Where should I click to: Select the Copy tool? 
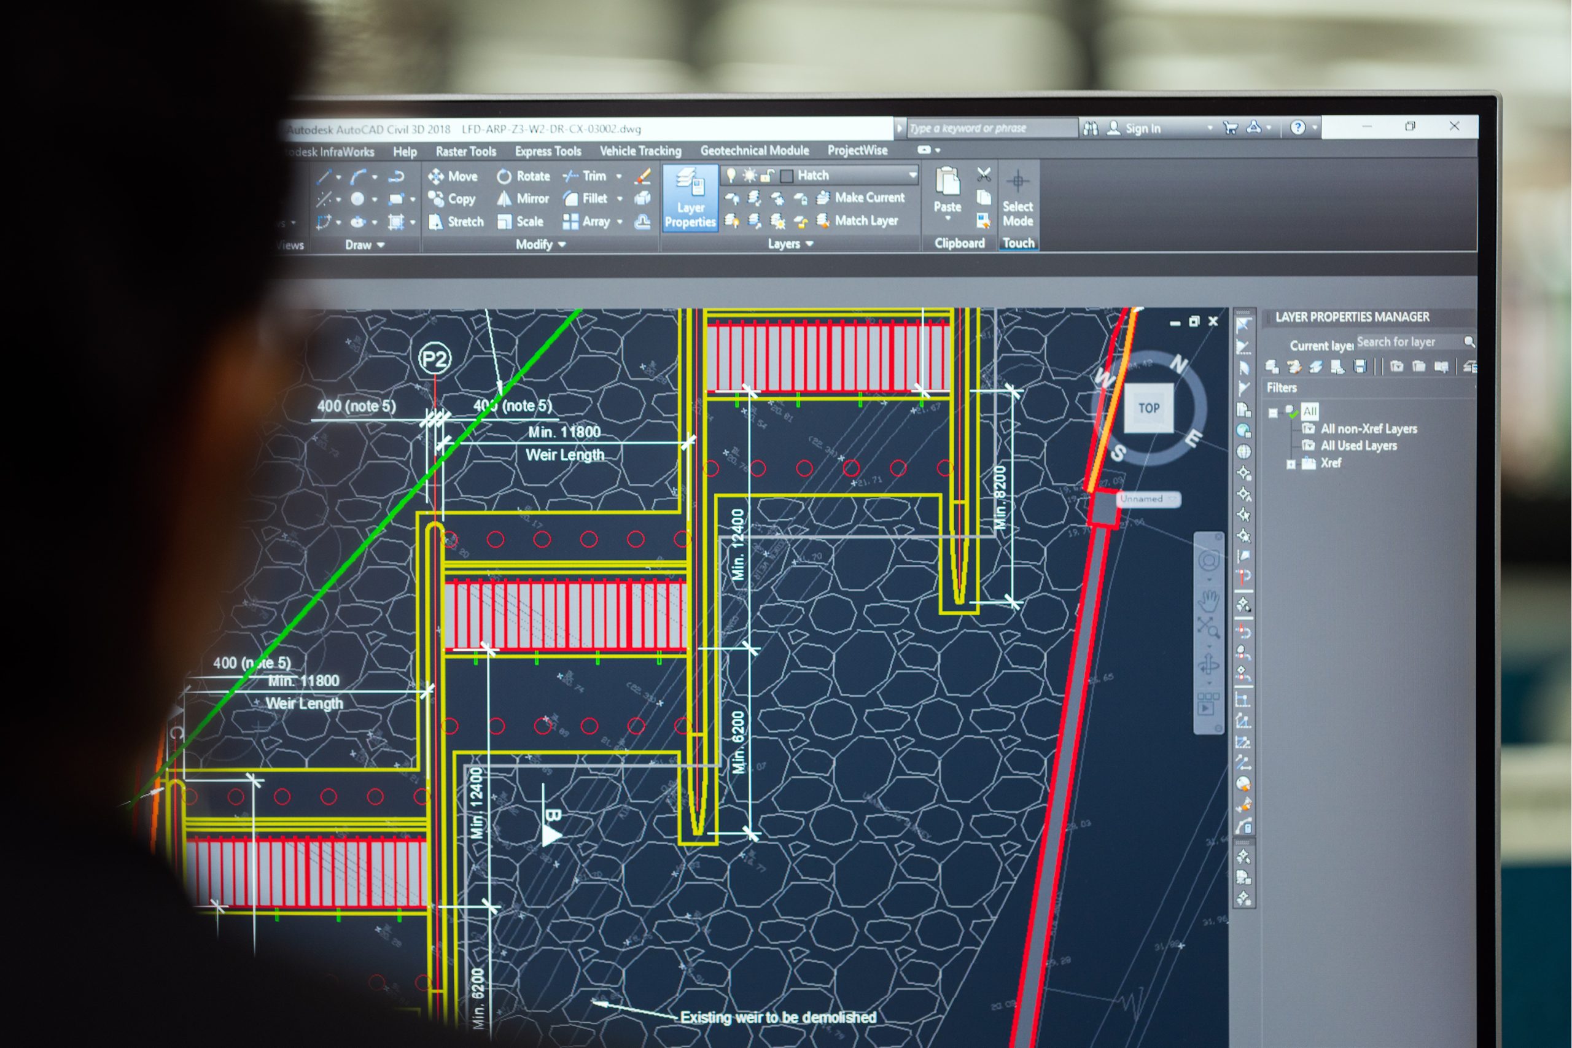coord(452,199)
